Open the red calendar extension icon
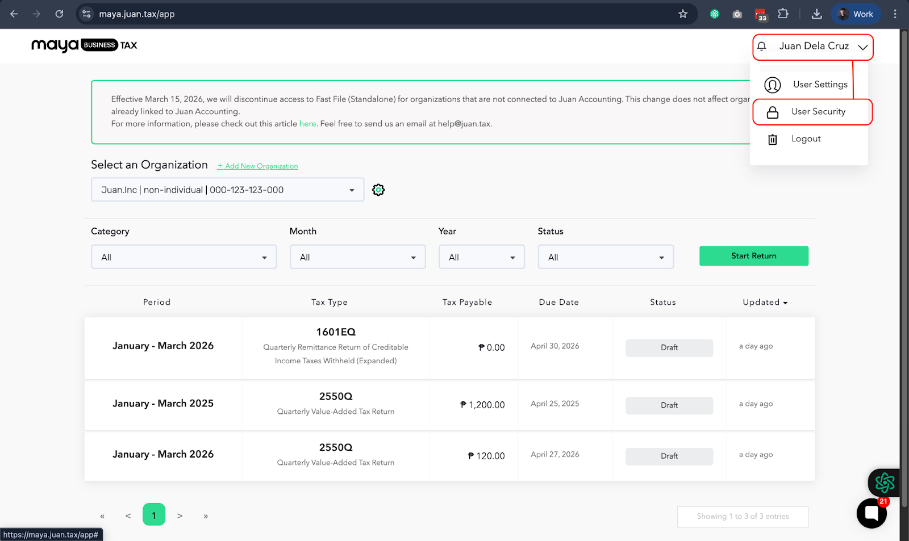 (761, 15)
